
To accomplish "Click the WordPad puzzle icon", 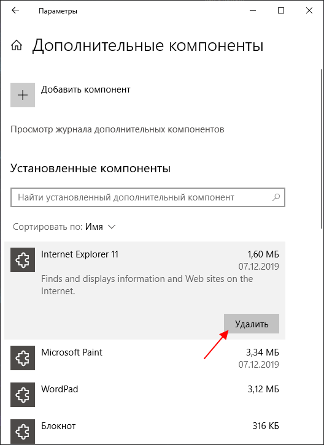I will pyautogui.click(x=23, y=395).
